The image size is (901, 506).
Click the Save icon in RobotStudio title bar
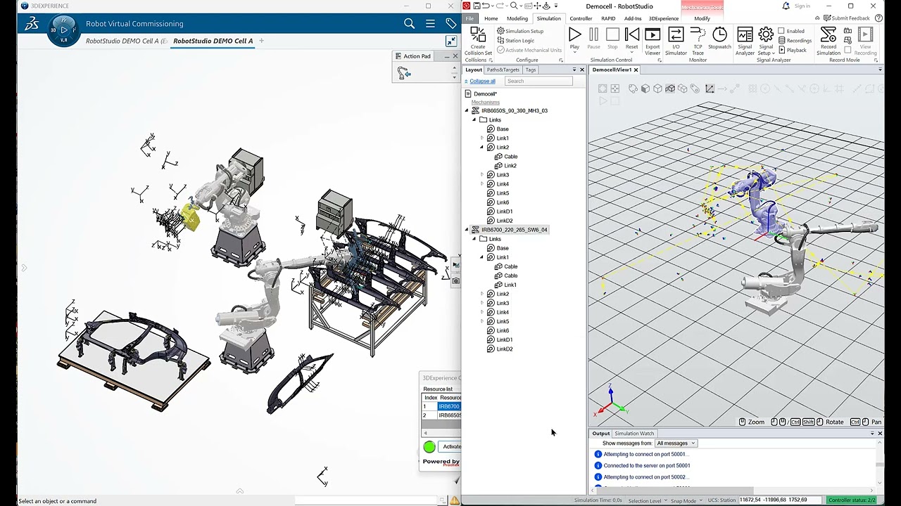point(476,6)
